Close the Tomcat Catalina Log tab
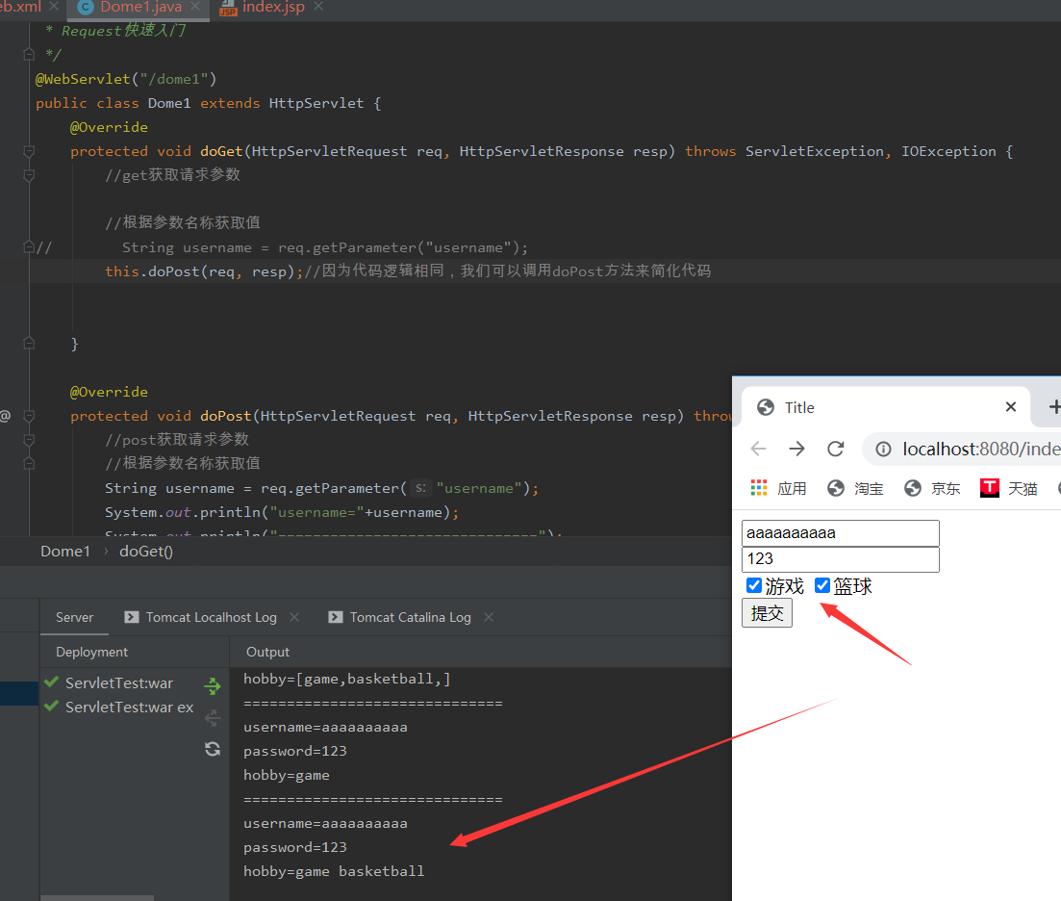1061x901 pixels. click(489, 617)
